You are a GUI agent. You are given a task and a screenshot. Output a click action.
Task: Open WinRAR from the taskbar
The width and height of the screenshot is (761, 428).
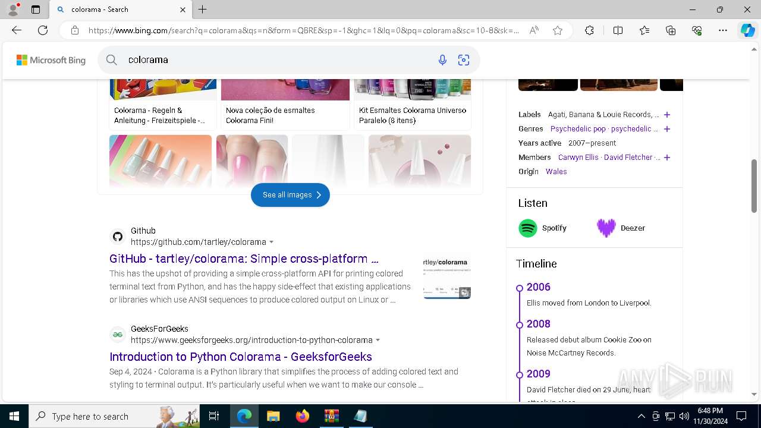pos(331,416)
